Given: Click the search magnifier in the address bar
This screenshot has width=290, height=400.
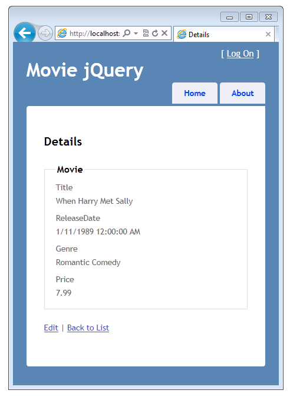Looking at the screenshot, I should (x=126, y=33).
